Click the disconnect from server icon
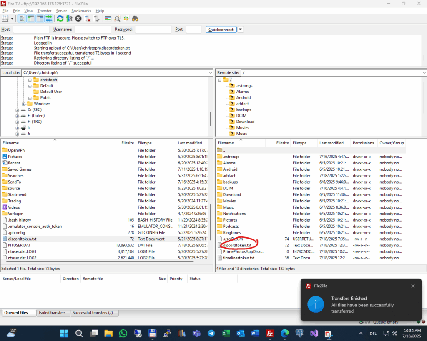This screenshot has width=427, height=341. click(88, 19)
